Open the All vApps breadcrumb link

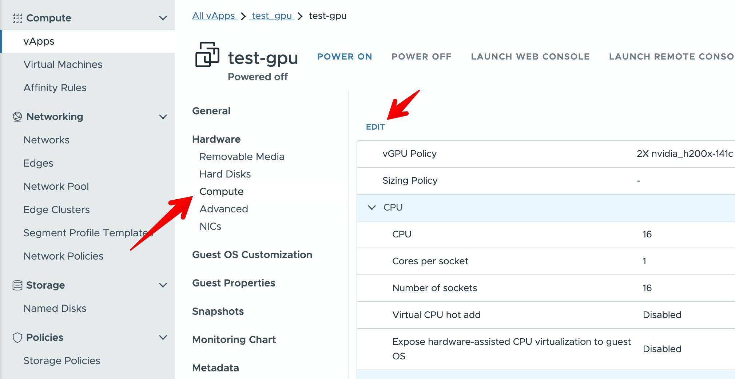pyautogui.click(x=215, y=16)
